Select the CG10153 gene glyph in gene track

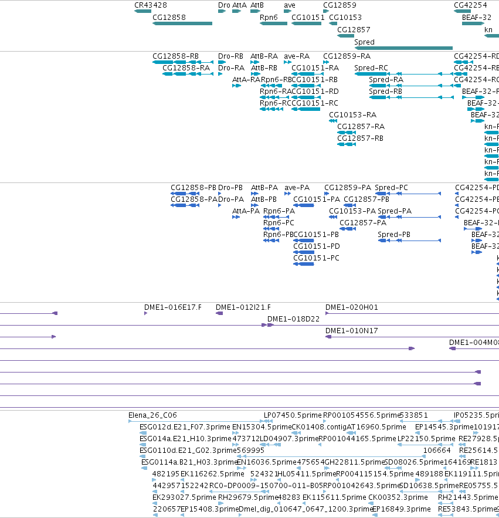click(x=333, y=23)
